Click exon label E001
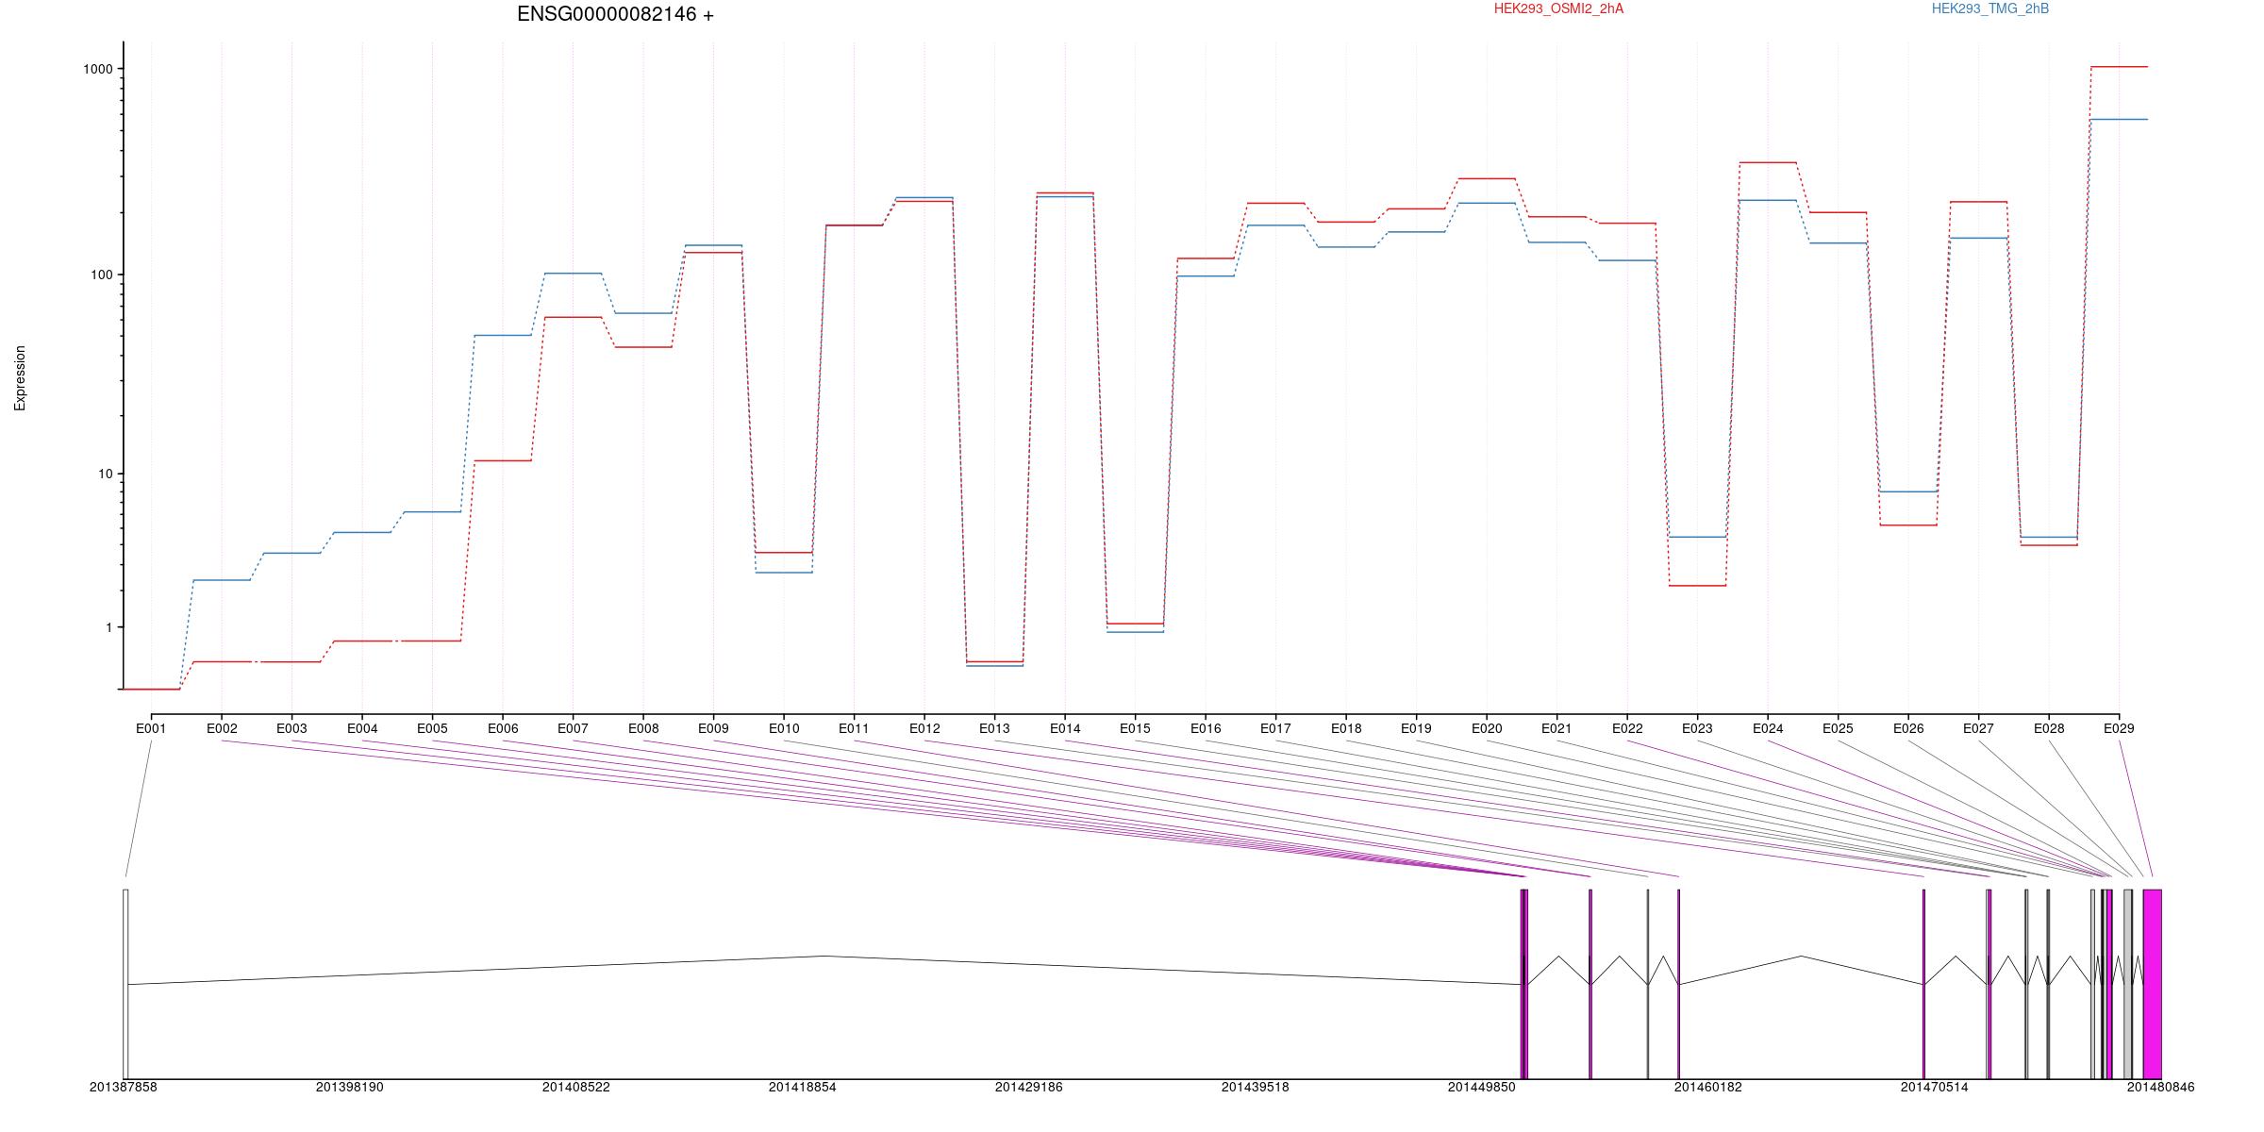Viewport: 2264px width, 1132px height. pyautogui.click(x=151, y=728)
